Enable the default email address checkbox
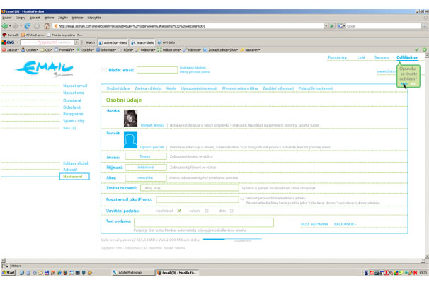This screenshot has height=287, width=429. click(x=242, y=199)
